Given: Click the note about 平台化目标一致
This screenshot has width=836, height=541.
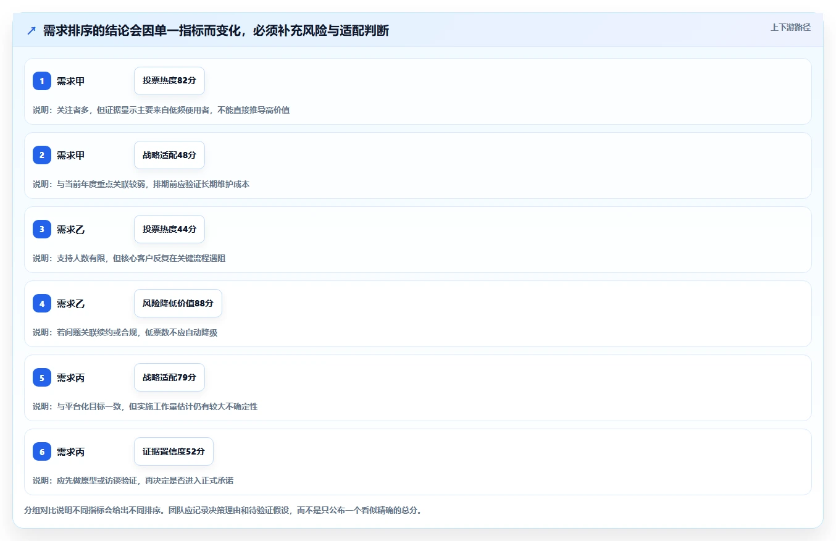Looking at the screenshot, I should coord(145,406).
